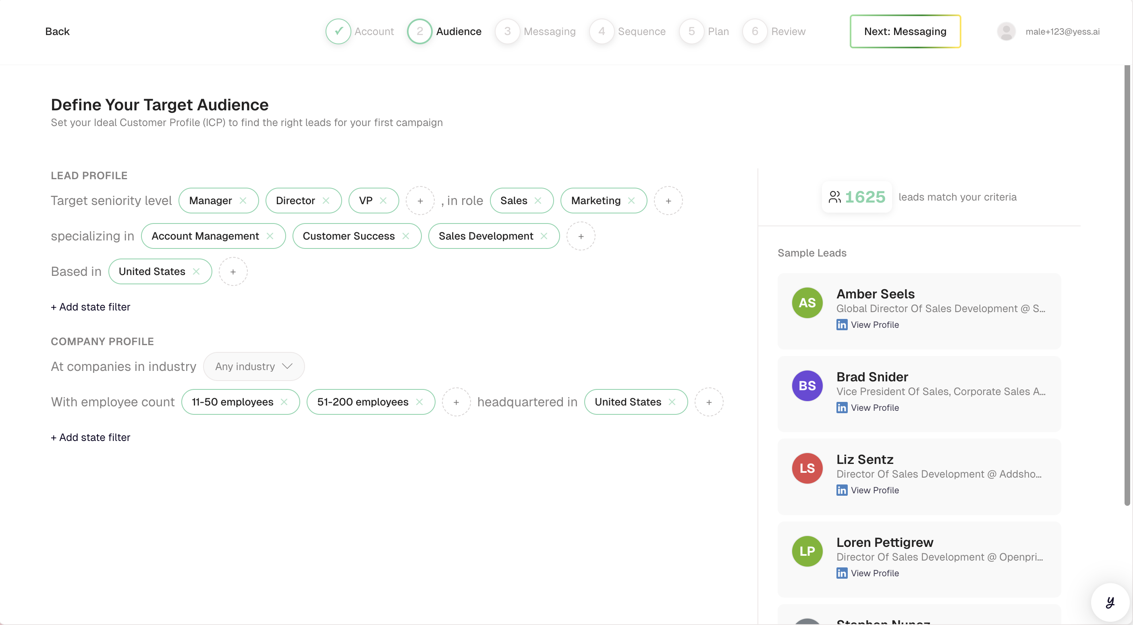Remove Customer Success specialization tag
The width and height of the screenshot is (1133, 625).
pos(405,236)
